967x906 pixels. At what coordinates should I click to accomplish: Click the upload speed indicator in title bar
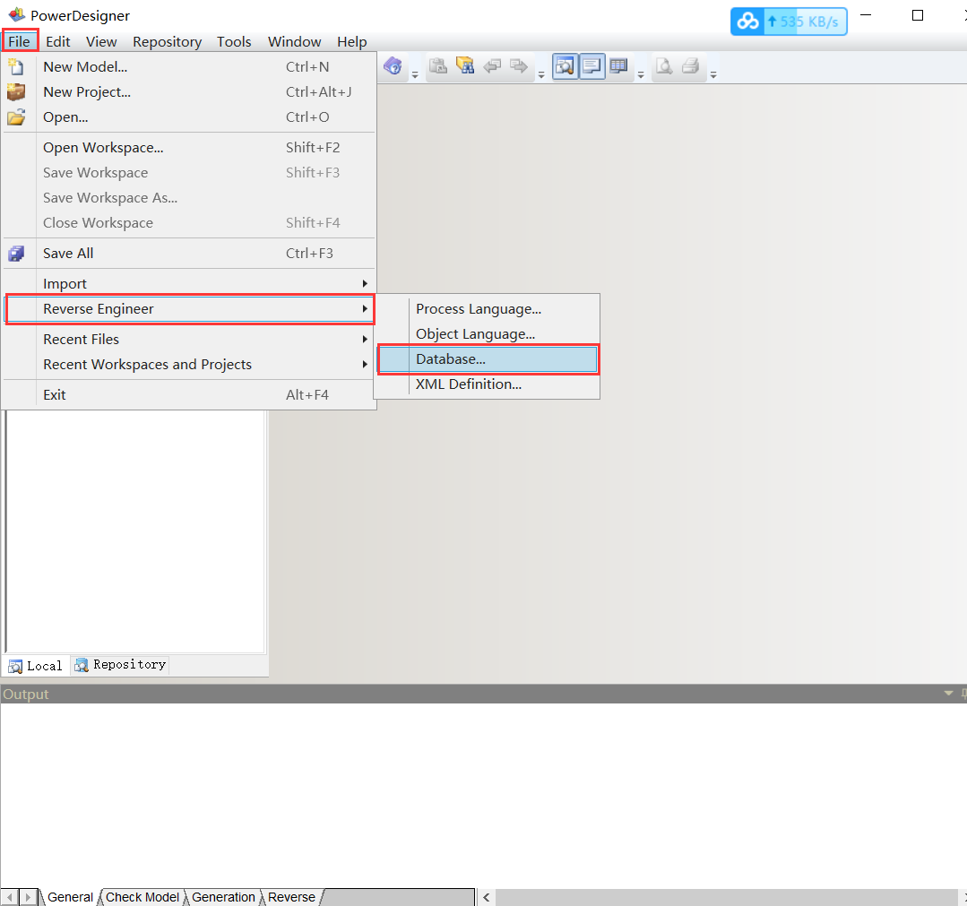pos(803,21)
